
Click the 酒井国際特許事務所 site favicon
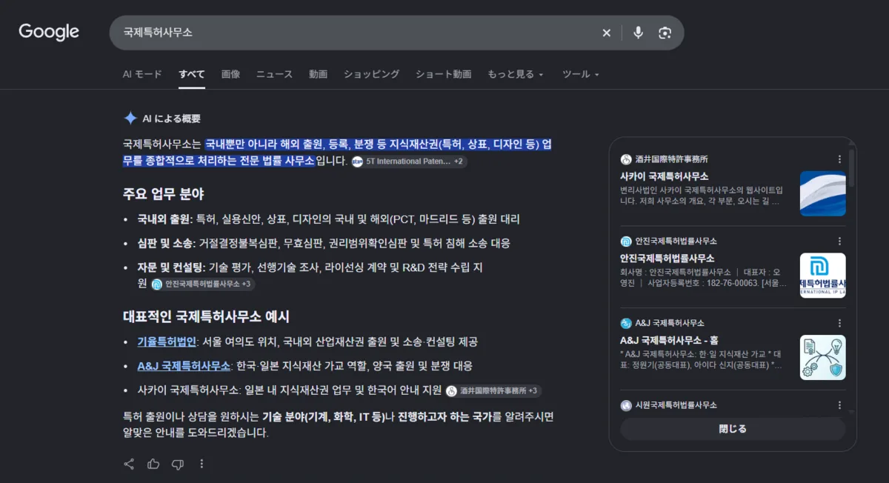click(x=626, y=159)
